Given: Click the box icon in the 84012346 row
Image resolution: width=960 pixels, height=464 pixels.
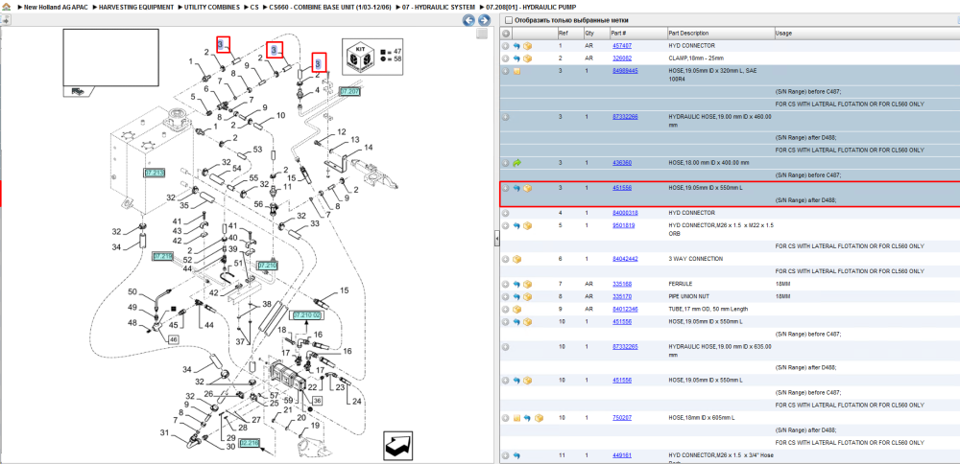Looking at the screenshot, I should 516,310.
